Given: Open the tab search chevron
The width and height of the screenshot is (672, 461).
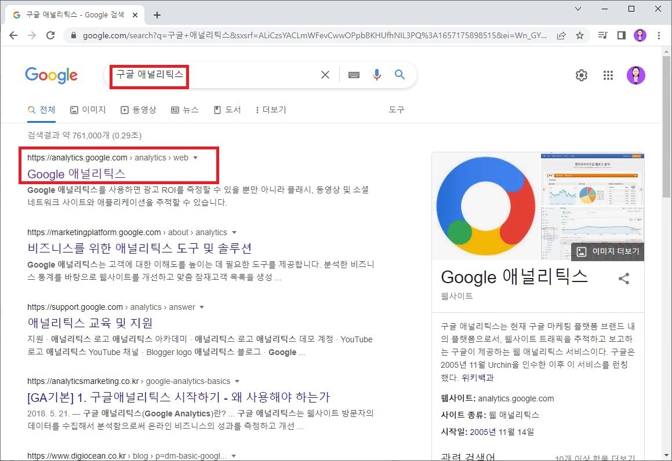Looking at the screenshot, I should point(577,9).
